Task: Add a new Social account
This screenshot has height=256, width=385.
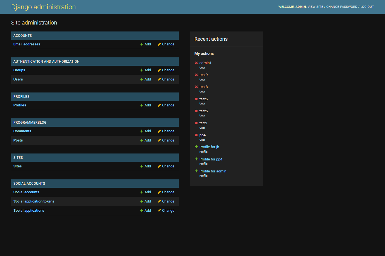Action: (x=146, y=192)
